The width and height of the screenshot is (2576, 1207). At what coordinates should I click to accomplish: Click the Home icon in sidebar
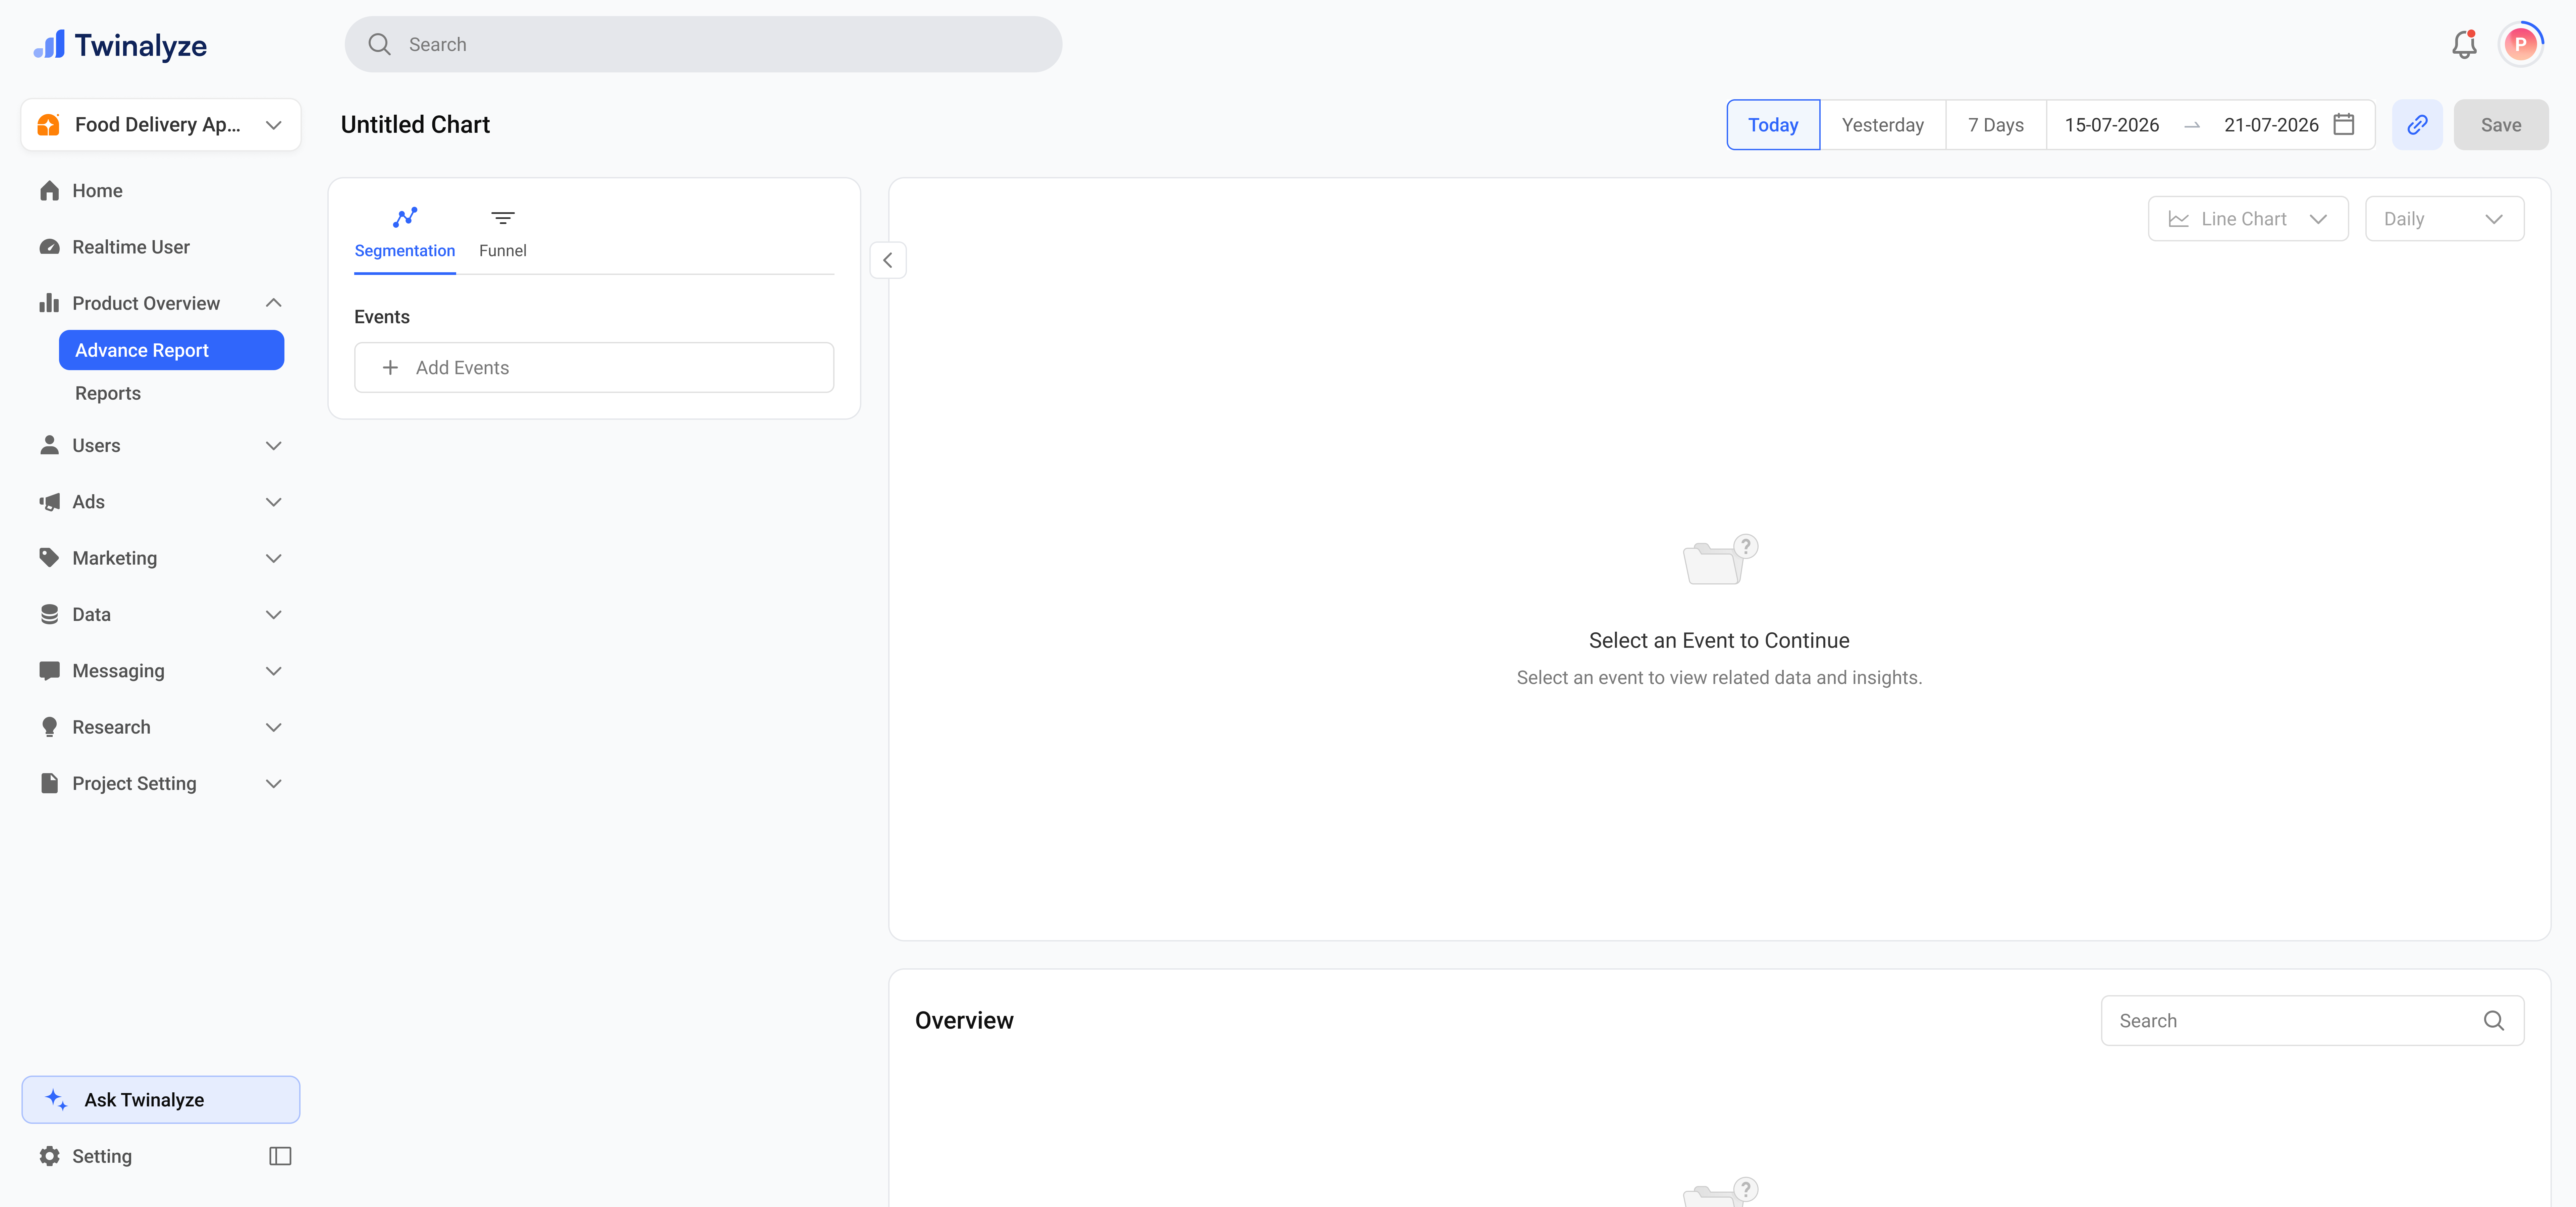49,191
